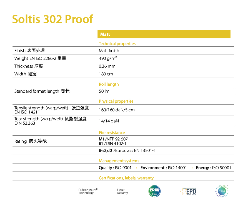
Task: Click the Physical properties section heading
Action: coord(116,101)
